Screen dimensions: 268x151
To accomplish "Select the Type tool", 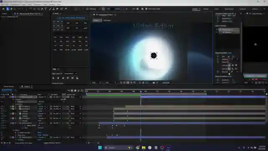I will (x=46, y=9).
